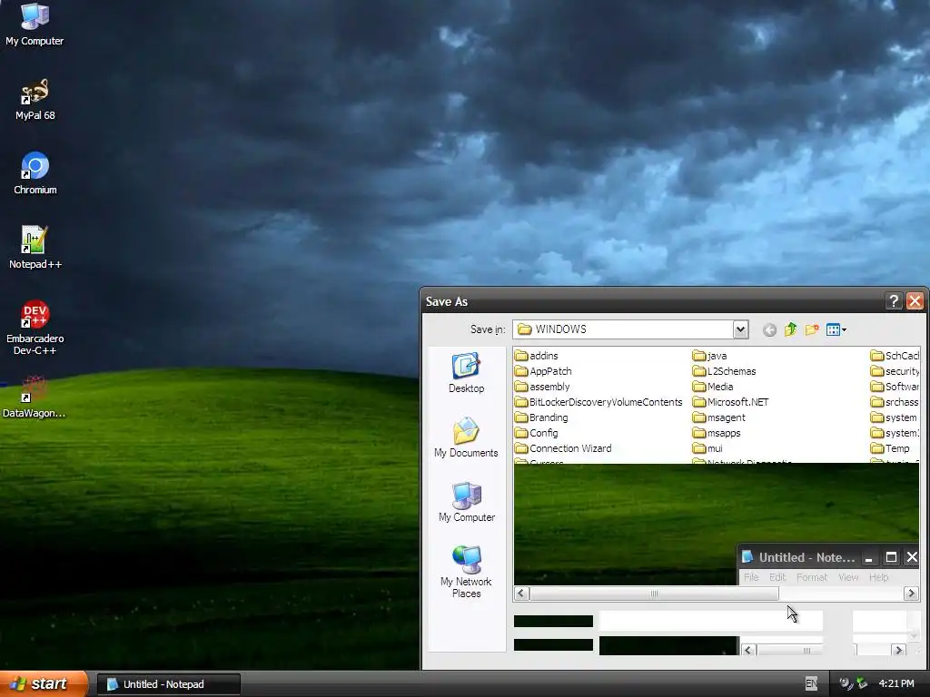Open the Format menu of the Notepad window
The height and width of the screenshot is (697, 930).
(811, 576)
